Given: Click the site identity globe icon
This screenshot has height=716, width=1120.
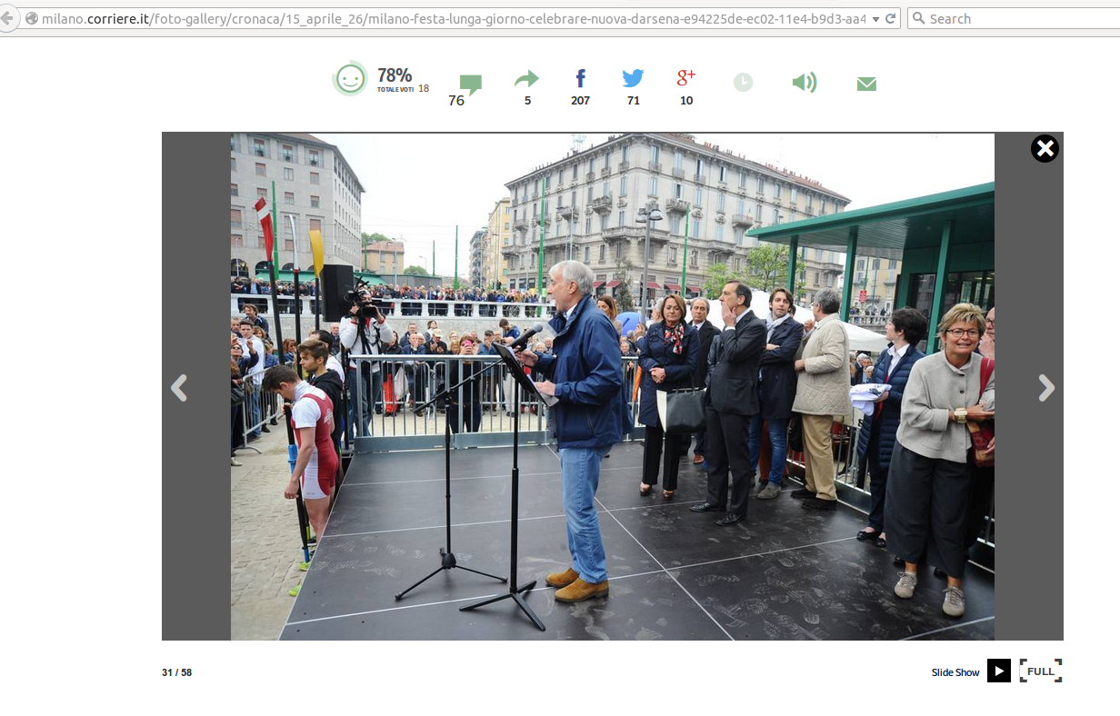Looking at the screenshot, I should coord(32,18).
